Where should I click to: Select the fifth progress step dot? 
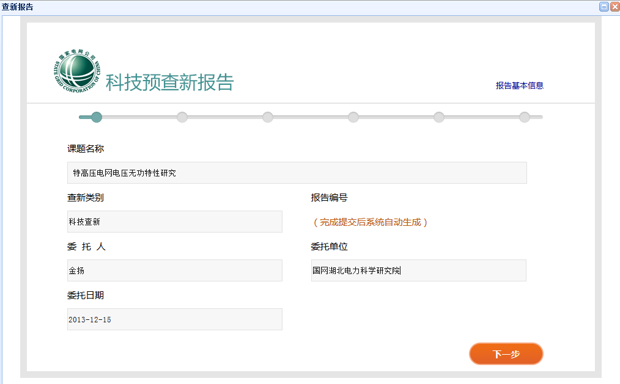pyautogui.click(x=439, y=117)
